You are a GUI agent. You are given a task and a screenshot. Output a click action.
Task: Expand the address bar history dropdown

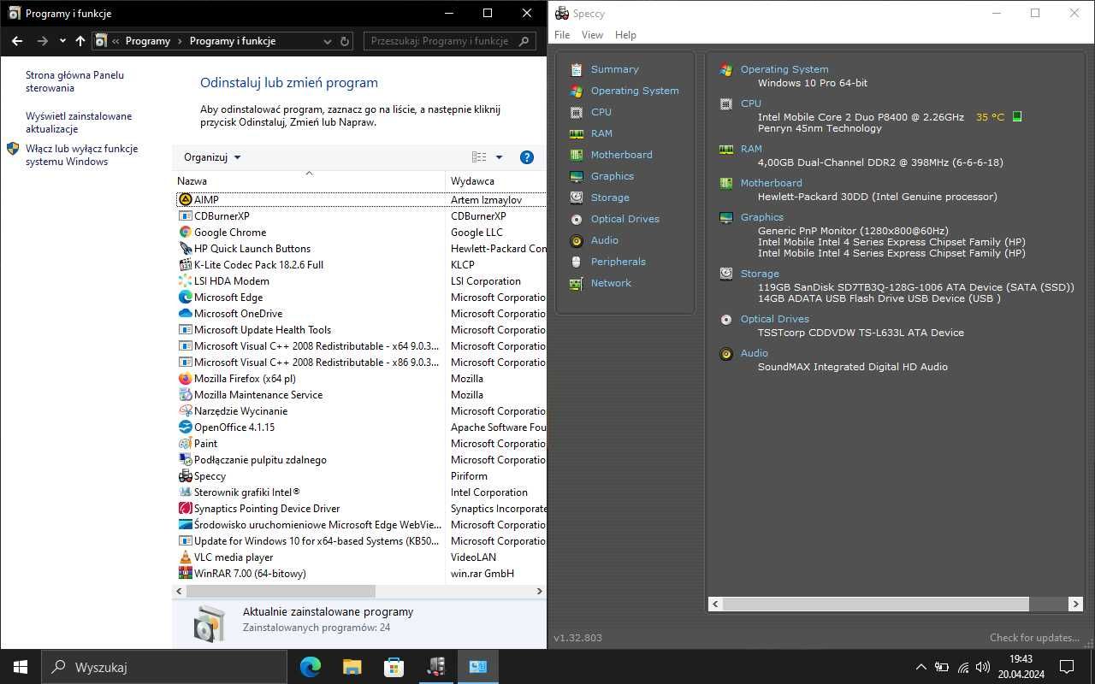click(x=327, y=41)
